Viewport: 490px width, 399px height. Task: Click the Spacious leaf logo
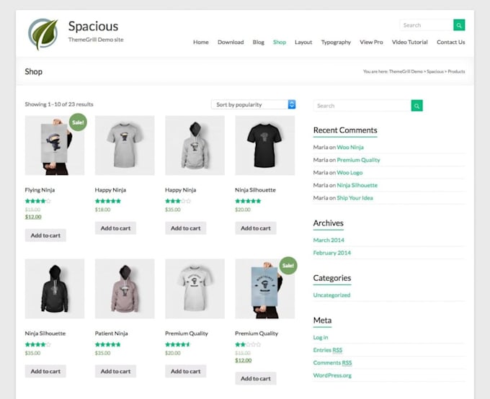(x=43, y=34)
